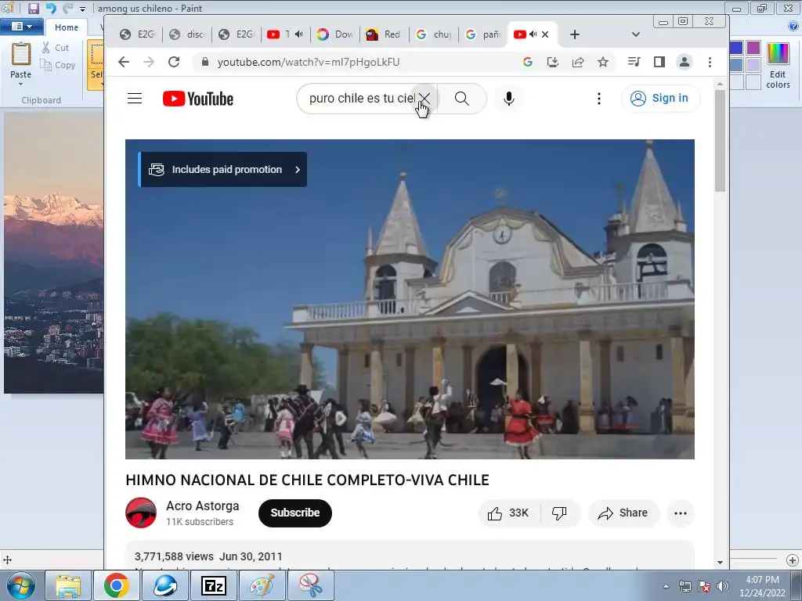Click the search box text field
This screenshot has height=601, width=802.
point(361,98)
